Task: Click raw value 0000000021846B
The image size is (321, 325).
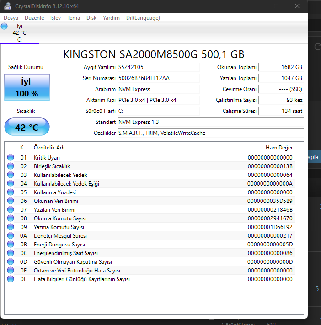Action: click(270, 210)
